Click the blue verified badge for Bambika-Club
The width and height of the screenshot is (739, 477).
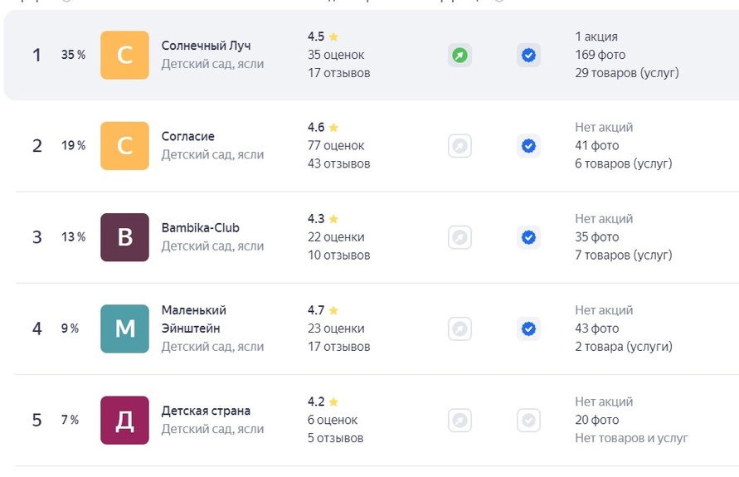tap(528, 237)
